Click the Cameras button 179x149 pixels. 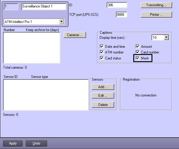75,35
